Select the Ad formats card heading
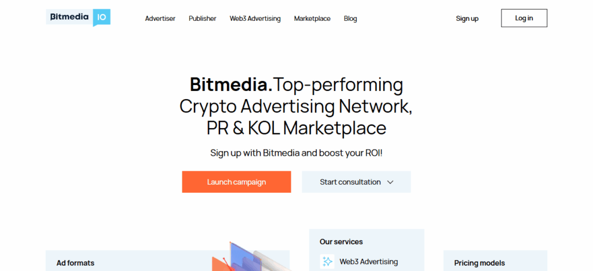This screenshot has width=593, height=271. 75,263
